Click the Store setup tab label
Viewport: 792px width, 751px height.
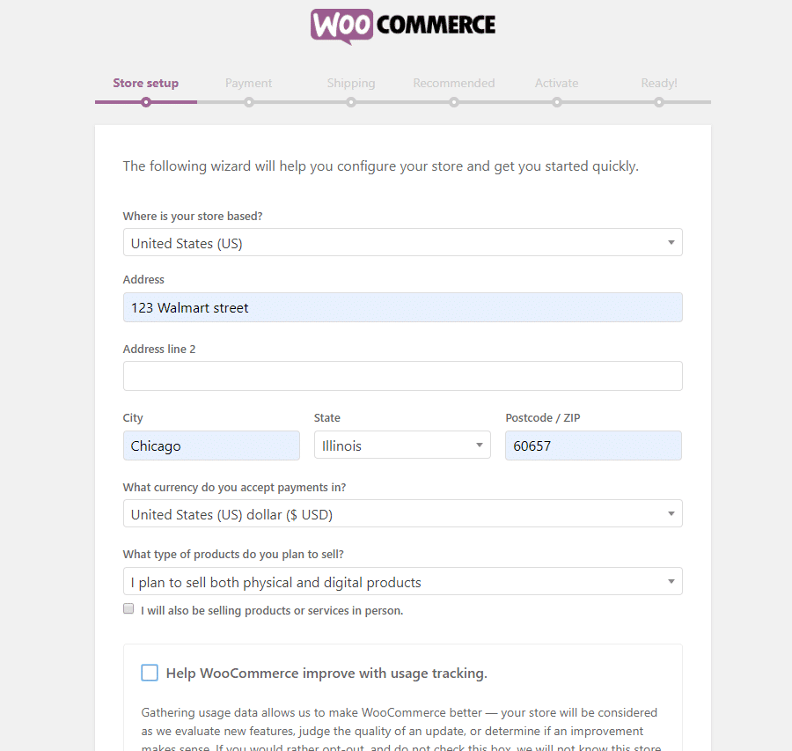click(x=145, y=83)
